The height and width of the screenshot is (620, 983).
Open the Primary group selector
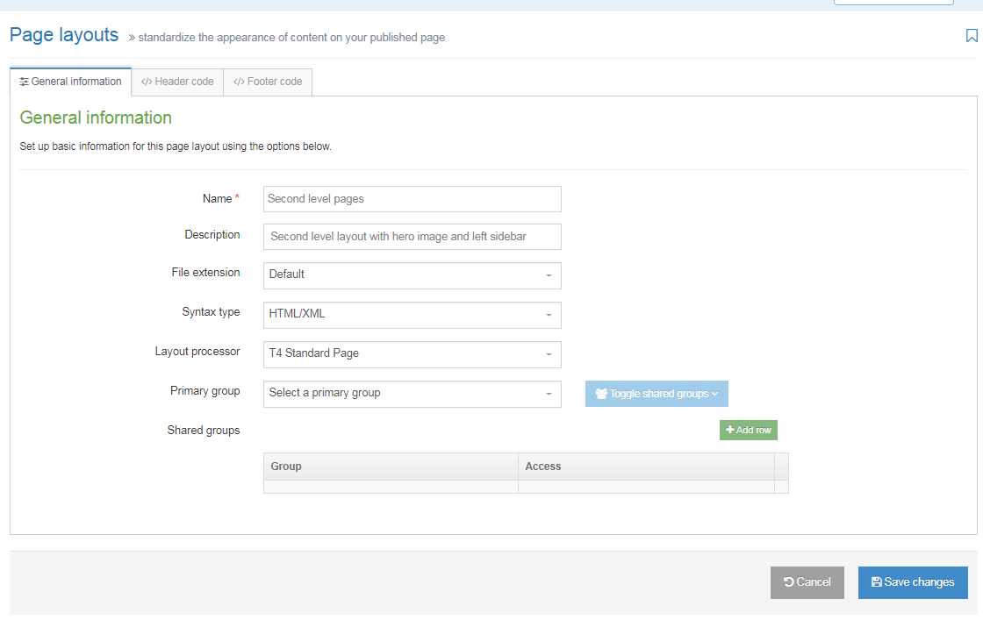(x=412, y=394)
